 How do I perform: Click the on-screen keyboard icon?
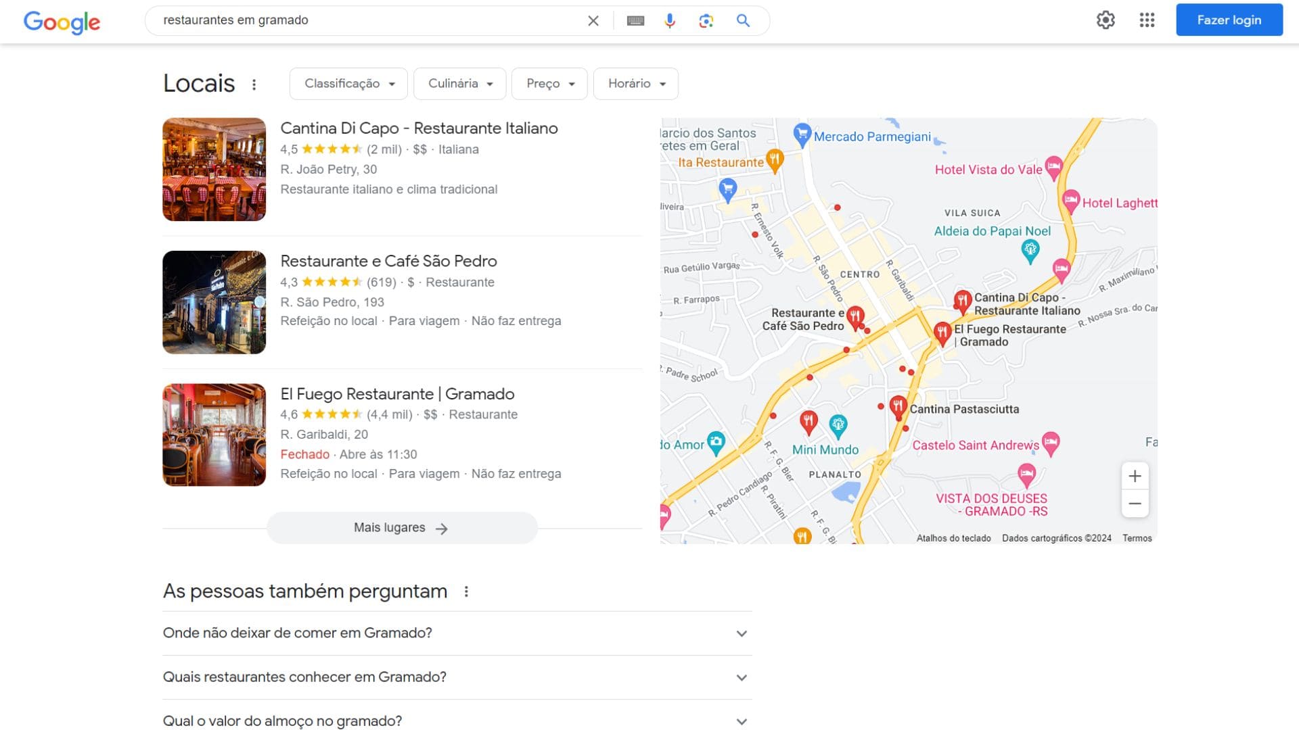635,20
